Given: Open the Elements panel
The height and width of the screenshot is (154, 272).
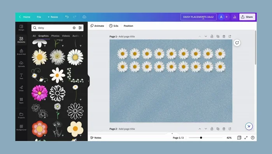Looking at the screenshot, I should pyautogui.click(x=21, y=40).
